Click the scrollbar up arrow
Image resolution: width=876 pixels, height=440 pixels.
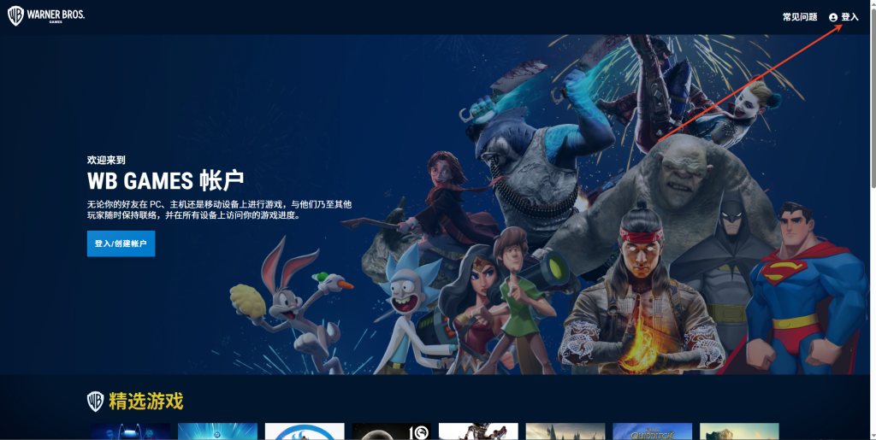(x=872, y=4)
